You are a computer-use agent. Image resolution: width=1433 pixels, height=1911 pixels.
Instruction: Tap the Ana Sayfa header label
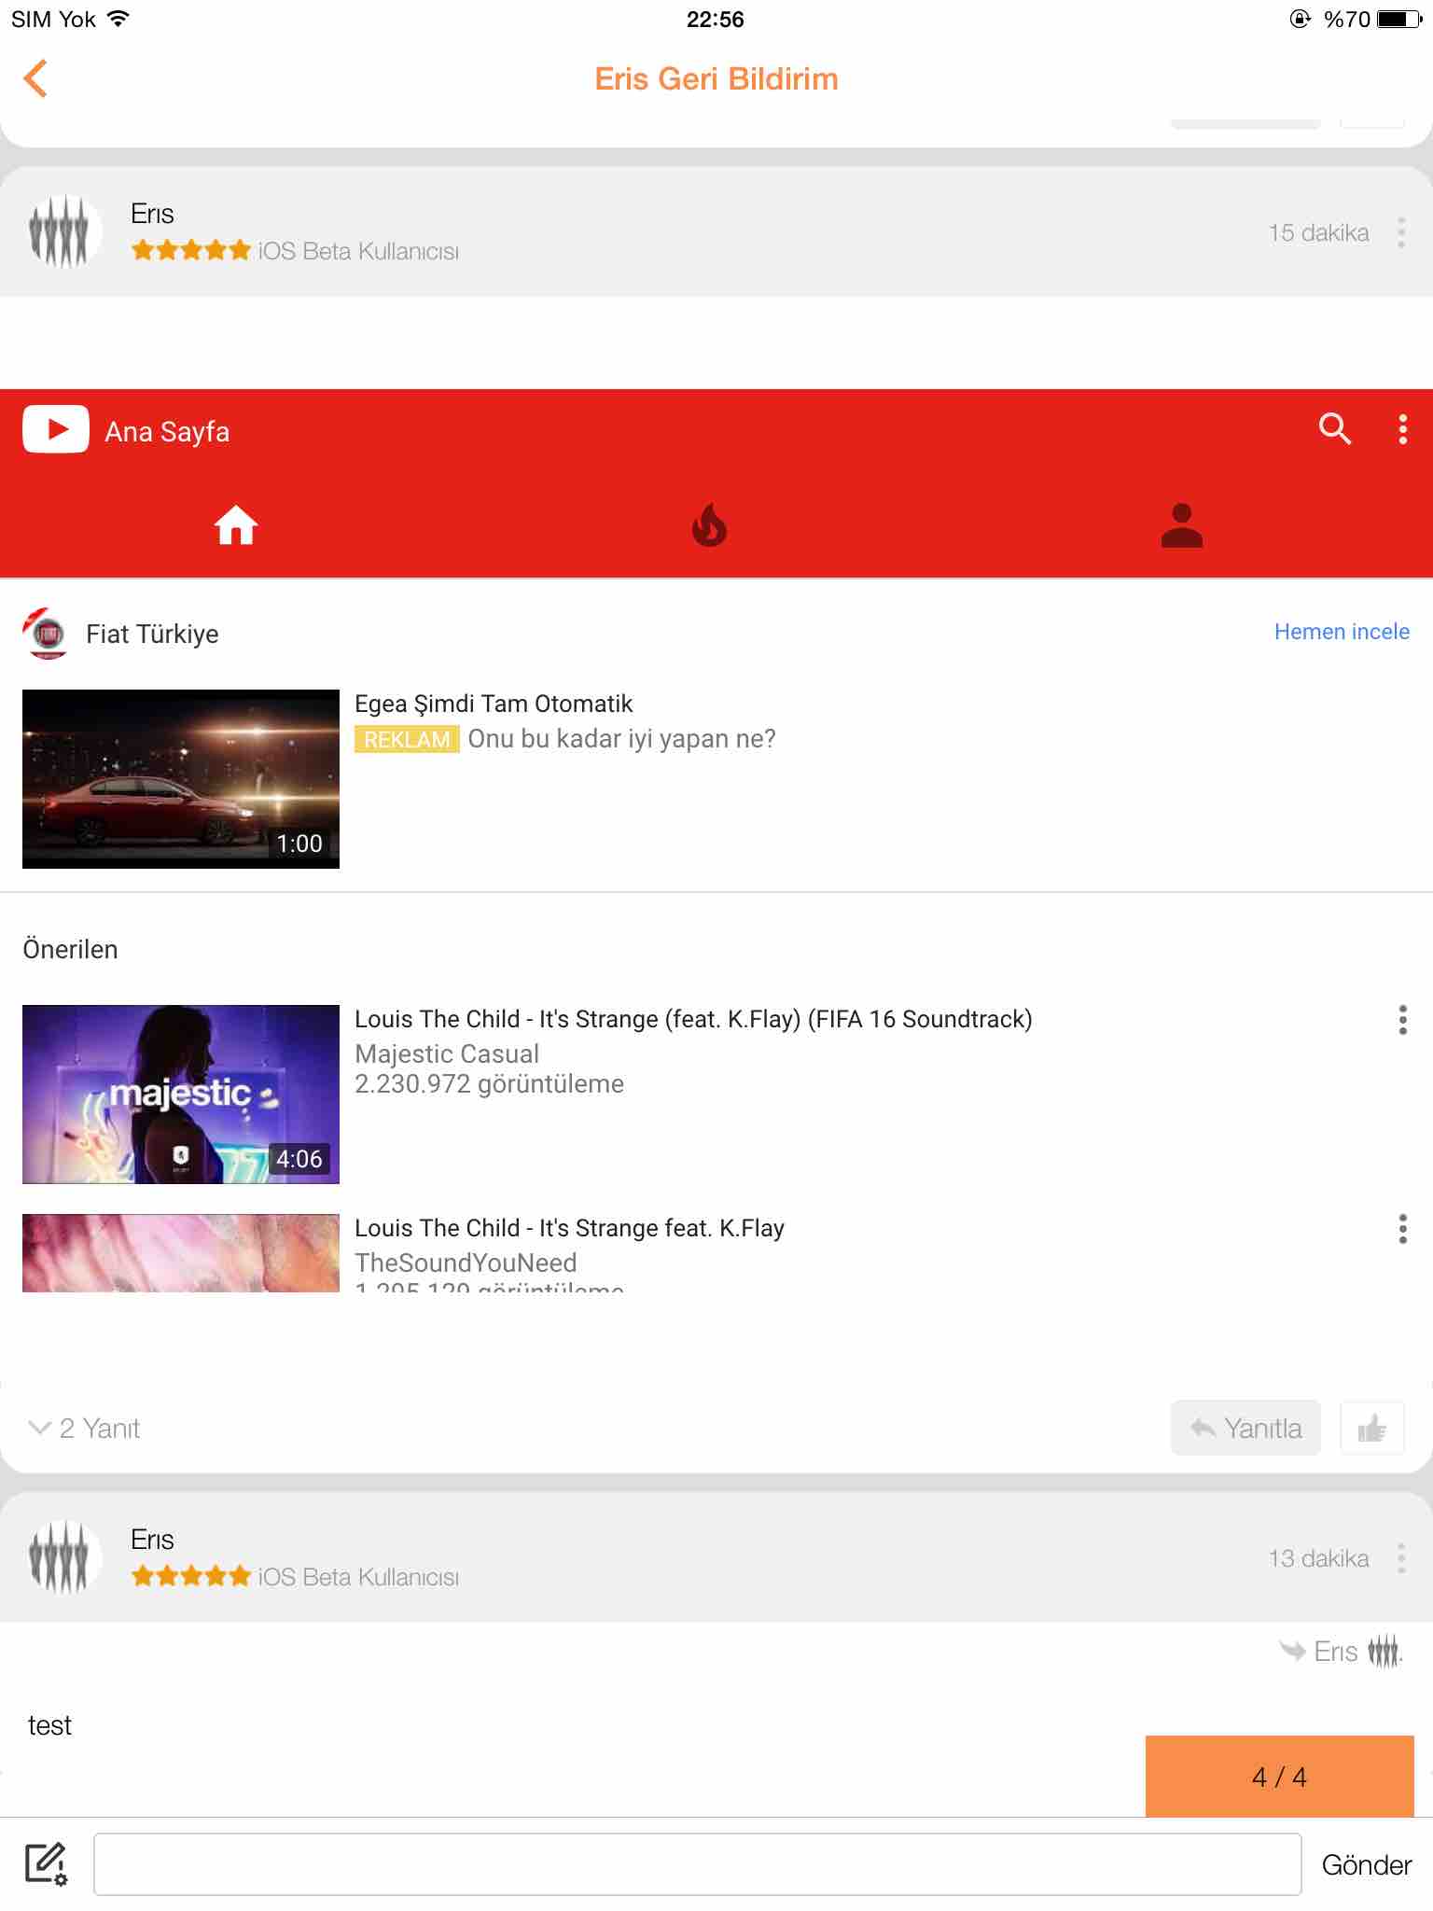[167, 431]
